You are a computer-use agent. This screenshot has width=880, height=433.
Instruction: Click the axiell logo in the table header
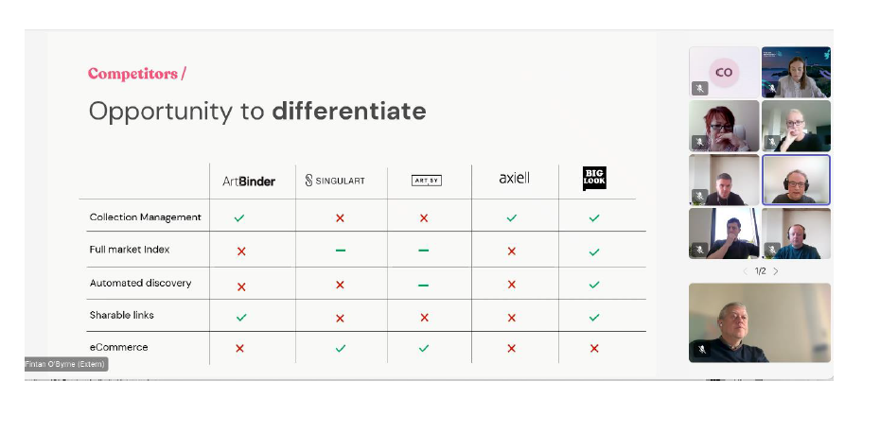coord(514,178)
